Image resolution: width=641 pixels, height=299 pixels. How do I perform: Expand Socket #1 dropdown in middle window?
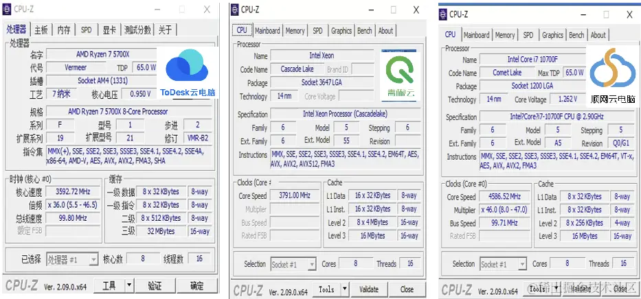coord(312,264)
